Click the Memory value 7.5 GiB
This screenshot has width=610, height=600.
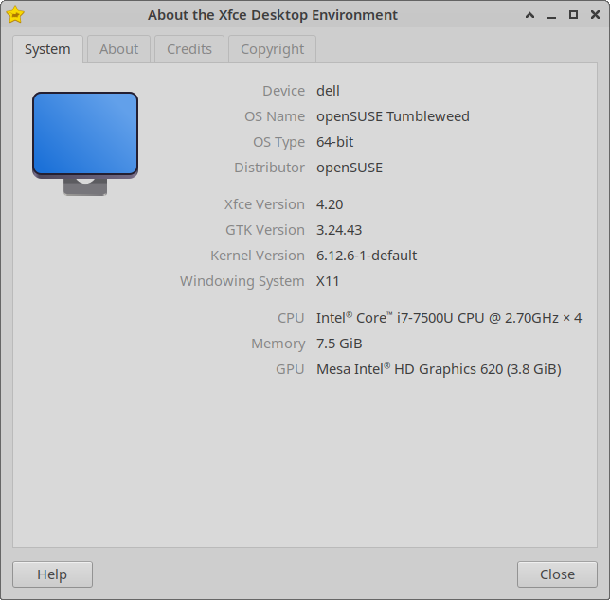(339, 344)
